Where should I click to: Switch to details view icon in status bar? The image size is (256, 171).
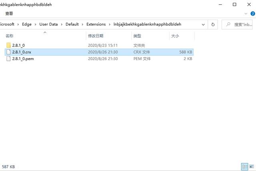244,167
